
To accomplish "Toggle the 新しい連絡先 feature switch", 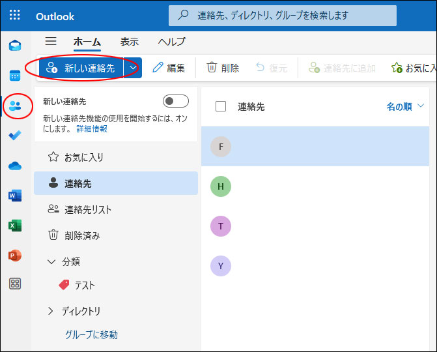I will tap(176, 101).
